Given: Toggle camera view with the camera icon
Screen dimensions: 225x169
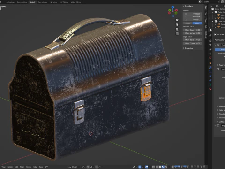Looking at the screenshot, I should tap(177, 29).
